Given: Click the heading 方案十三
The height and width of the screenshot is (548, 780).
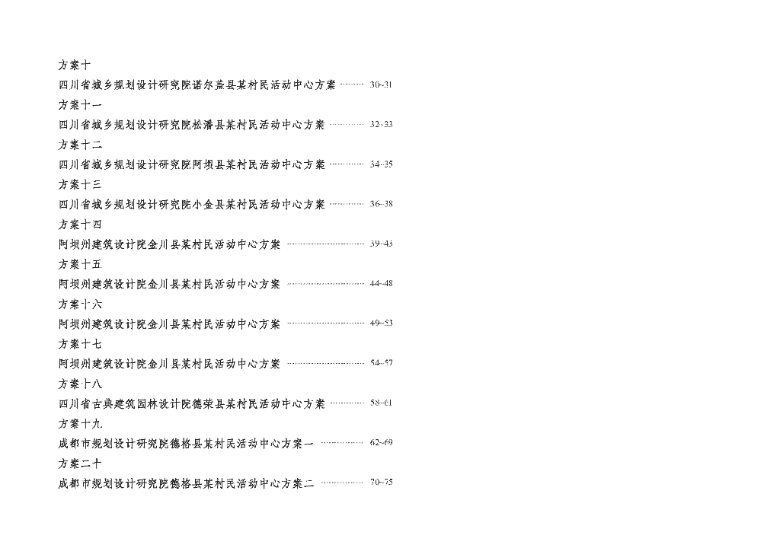Looking at the screenshot, I should tap(80, 184).
